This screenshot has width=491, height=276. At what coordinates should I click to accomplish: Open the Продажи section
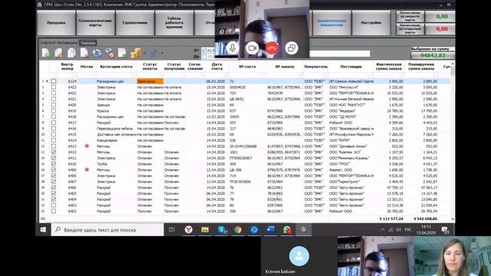(x=56, y=22)
